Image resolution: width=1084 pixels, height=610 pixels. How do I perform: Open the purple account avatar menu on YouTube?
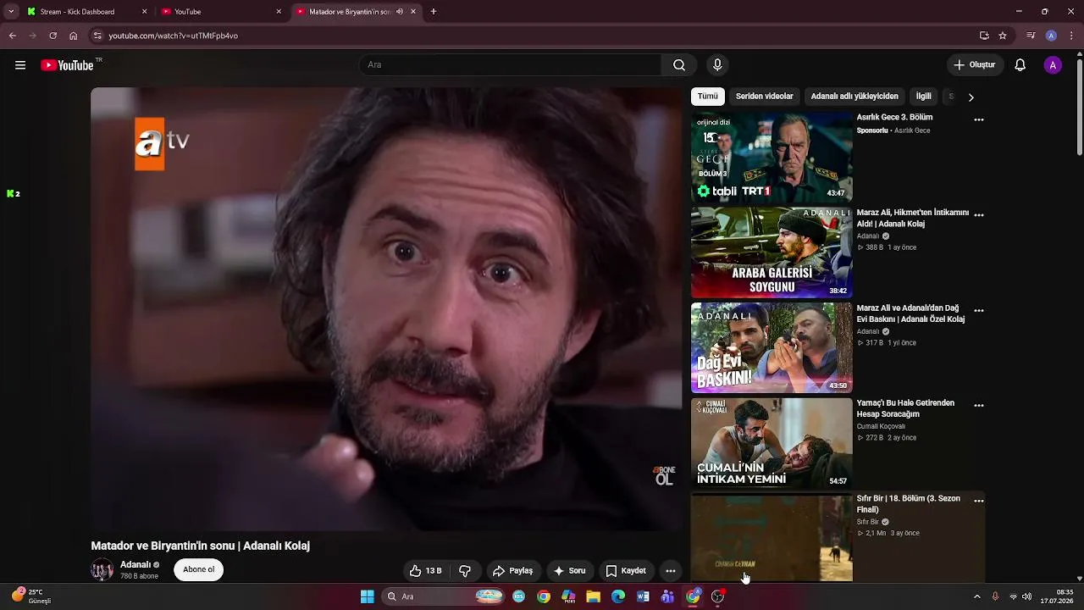coord(1053,65)
